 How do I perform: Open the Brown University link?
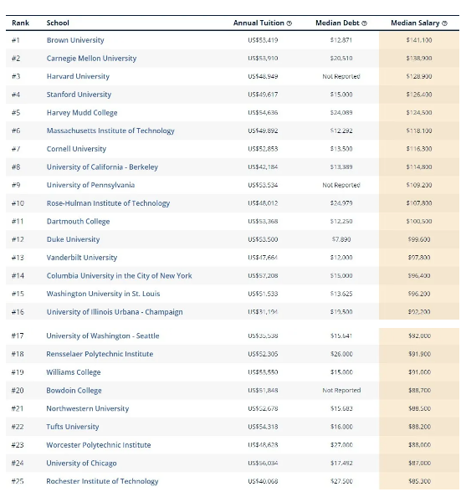tap(75, 40)
